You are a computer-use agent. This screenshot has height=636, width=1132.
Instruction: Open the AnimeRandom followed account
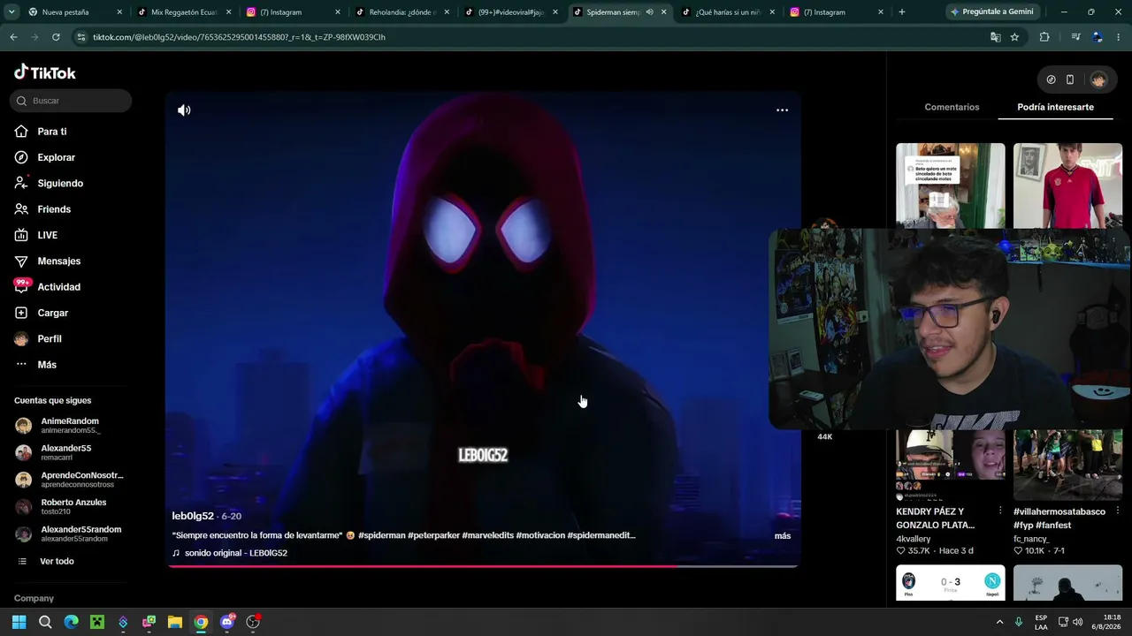(69, 426)
